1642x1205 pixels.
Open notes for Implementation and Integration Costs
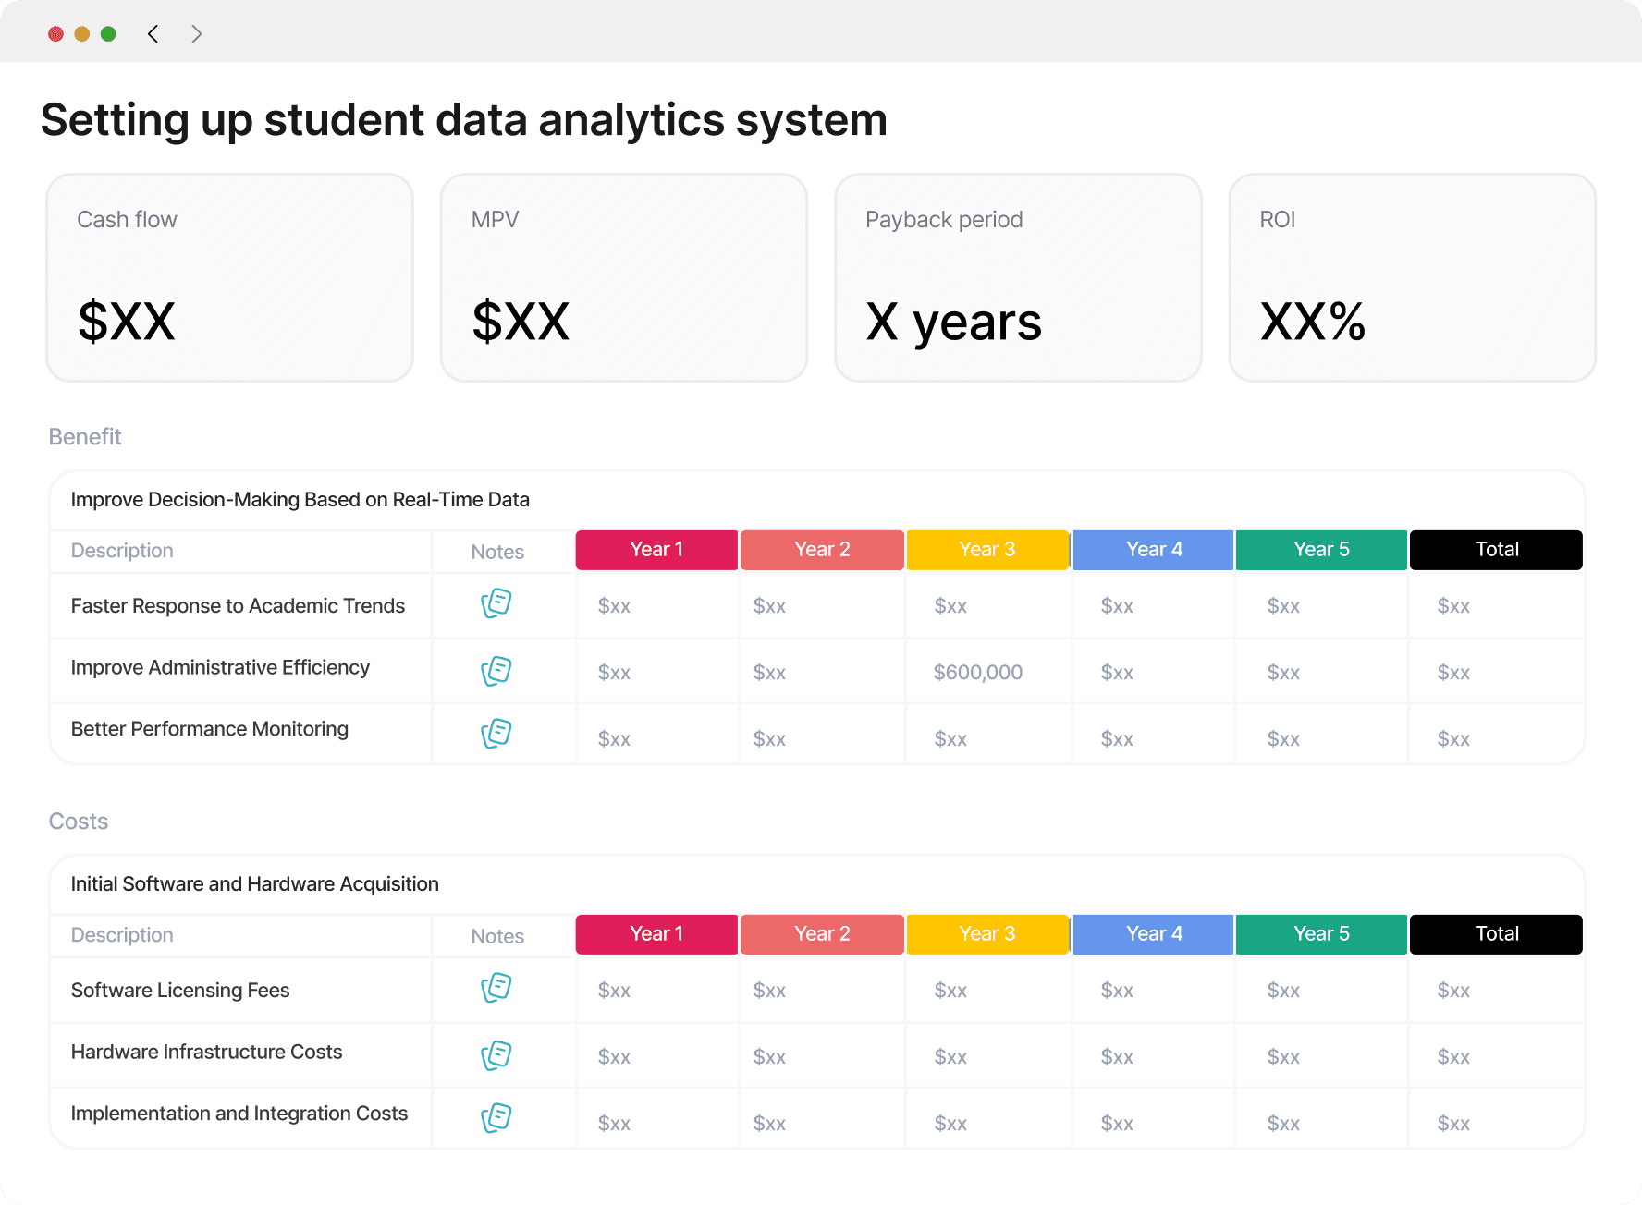coord(496,1118)
